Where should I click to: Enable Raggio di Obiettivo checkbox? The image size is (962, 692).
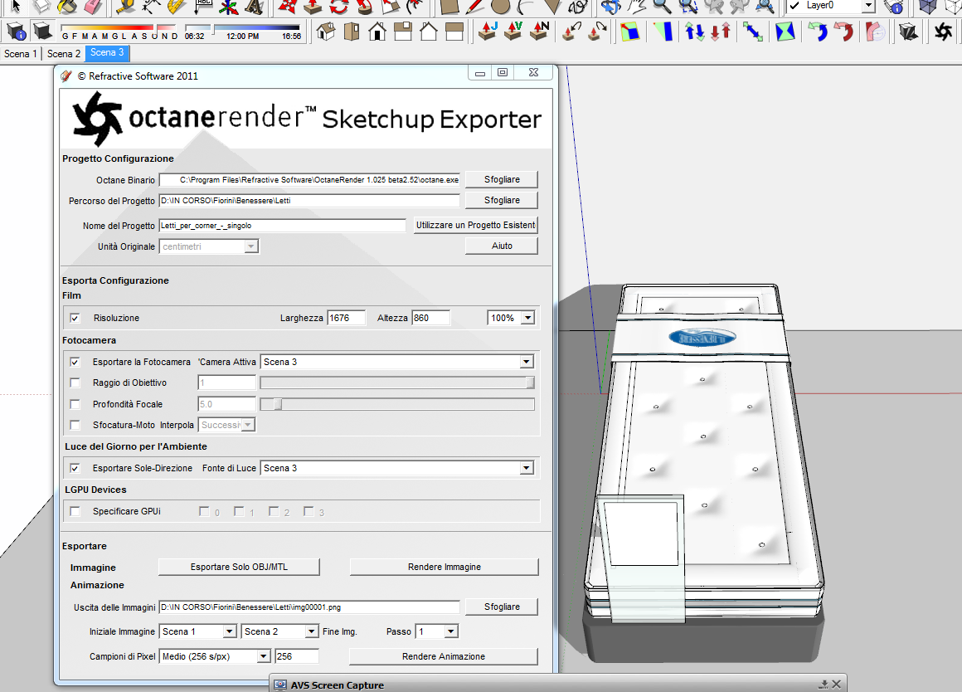[x=75, y=383]
